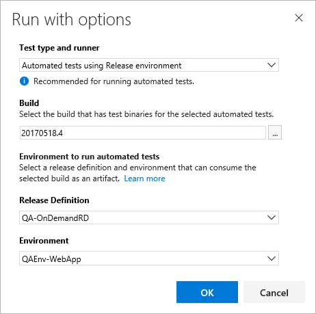
Task: Confirm with the OK button
Action: 207,292
